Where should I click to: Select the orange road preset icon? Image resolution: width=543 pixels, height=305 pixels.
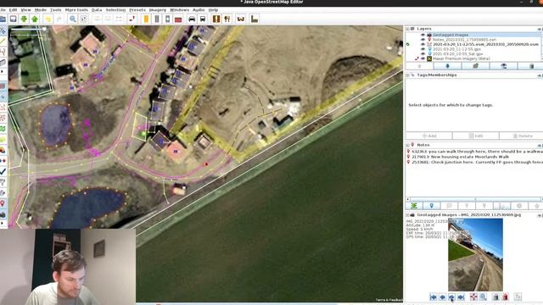tap(146, 19)
